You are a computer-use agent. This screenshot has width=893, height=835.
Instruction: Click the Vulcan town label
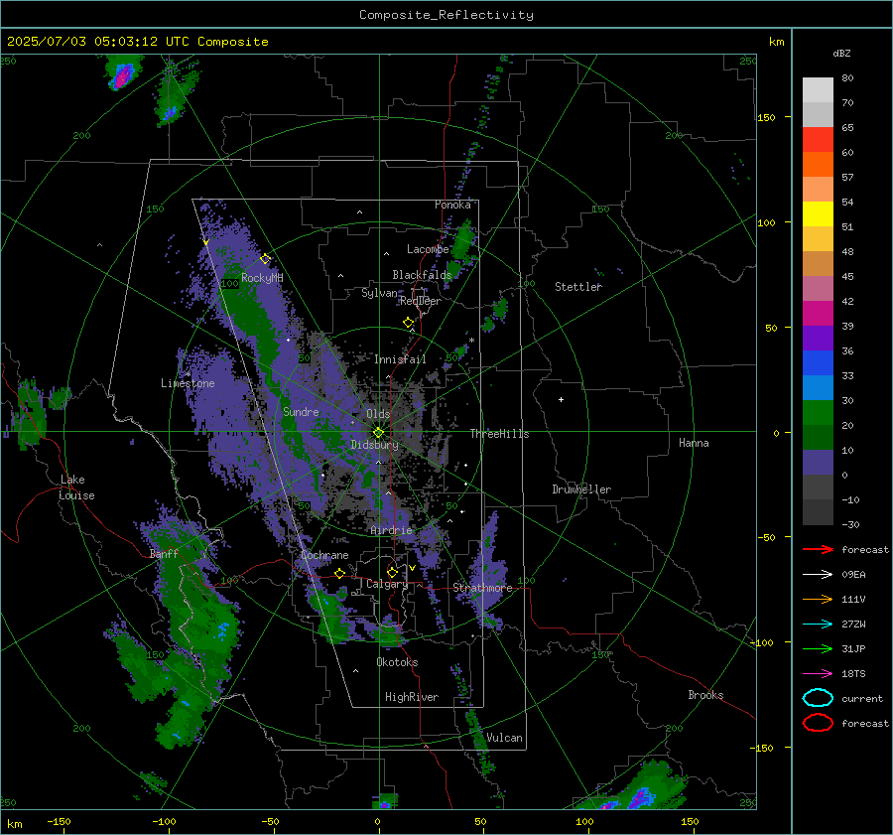[505, 738]
